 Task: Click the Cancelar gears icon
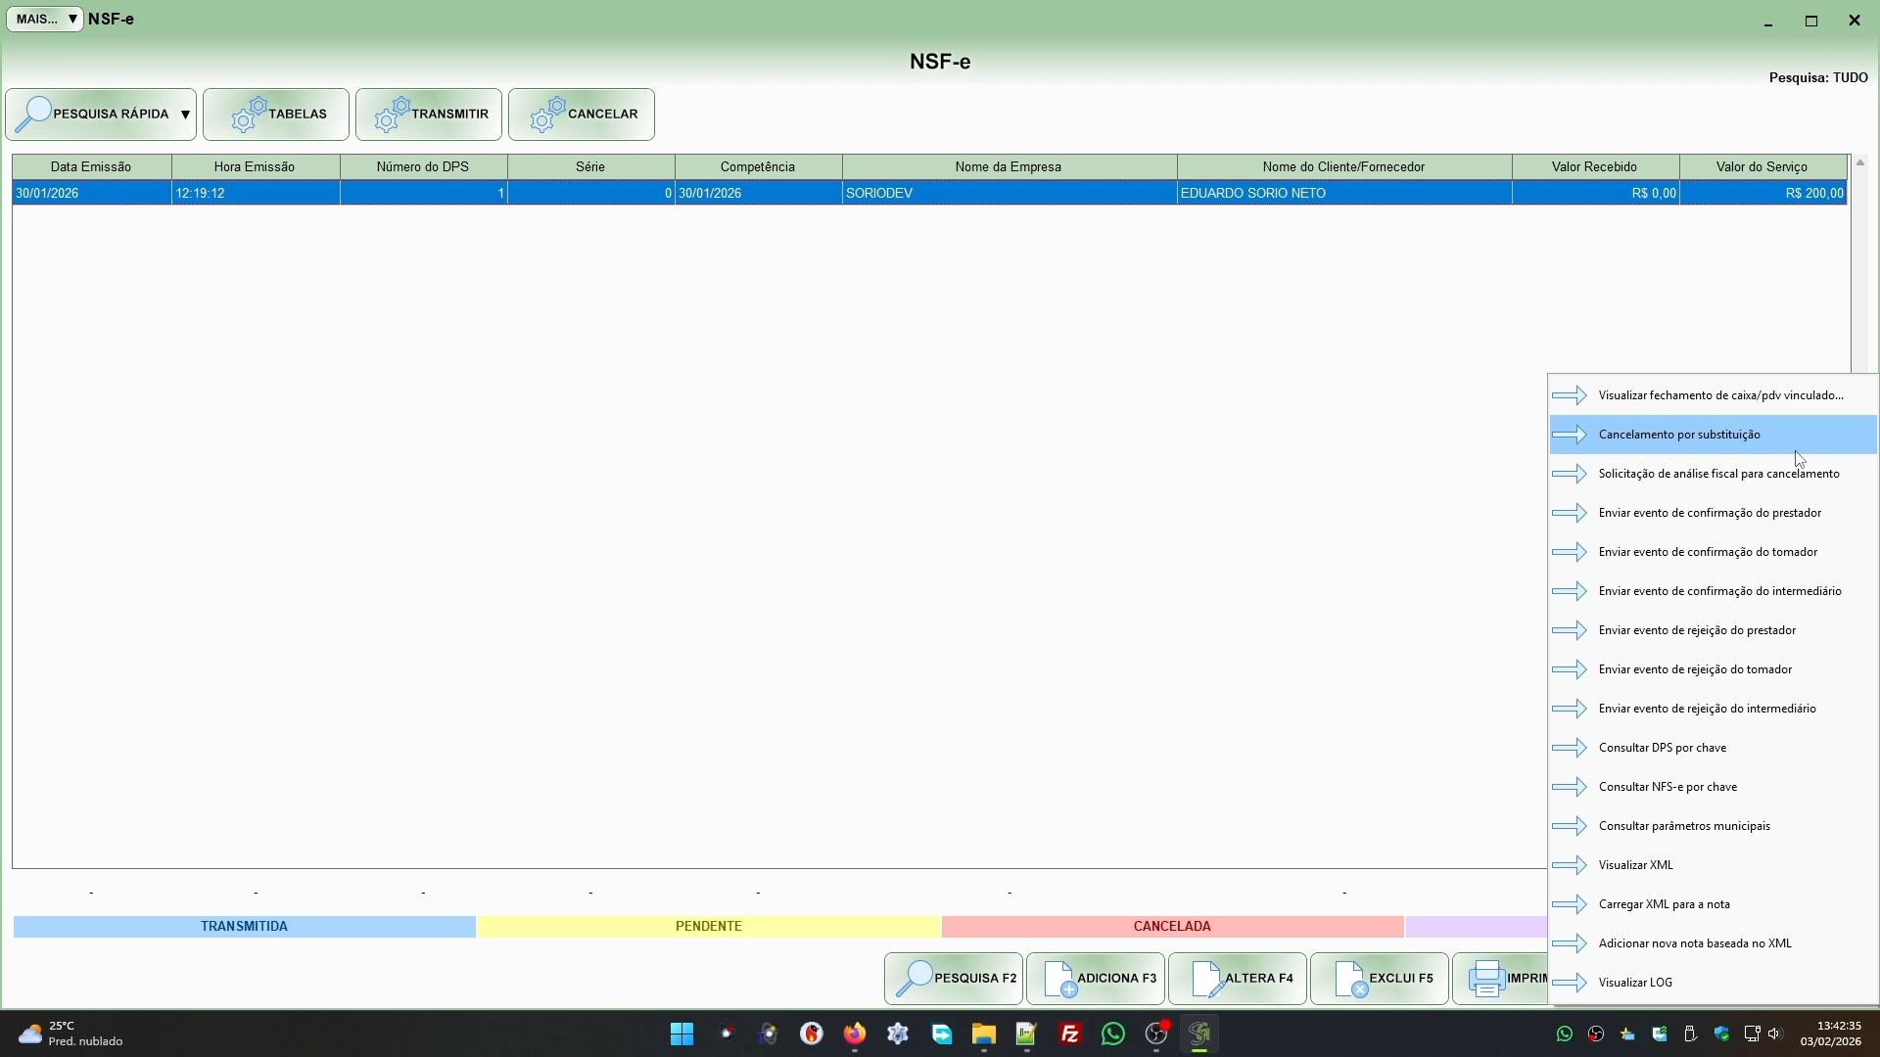pyautogui.click(x=548, y=115)
